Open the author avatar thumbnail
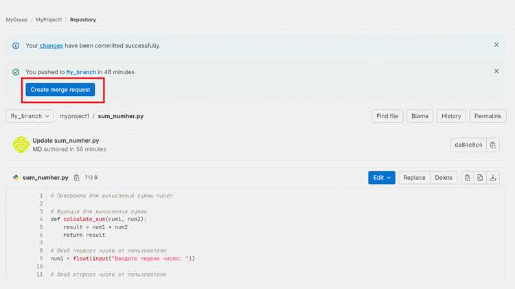Image resolution: width=515 pixels, height=289 pixels. 21,144
